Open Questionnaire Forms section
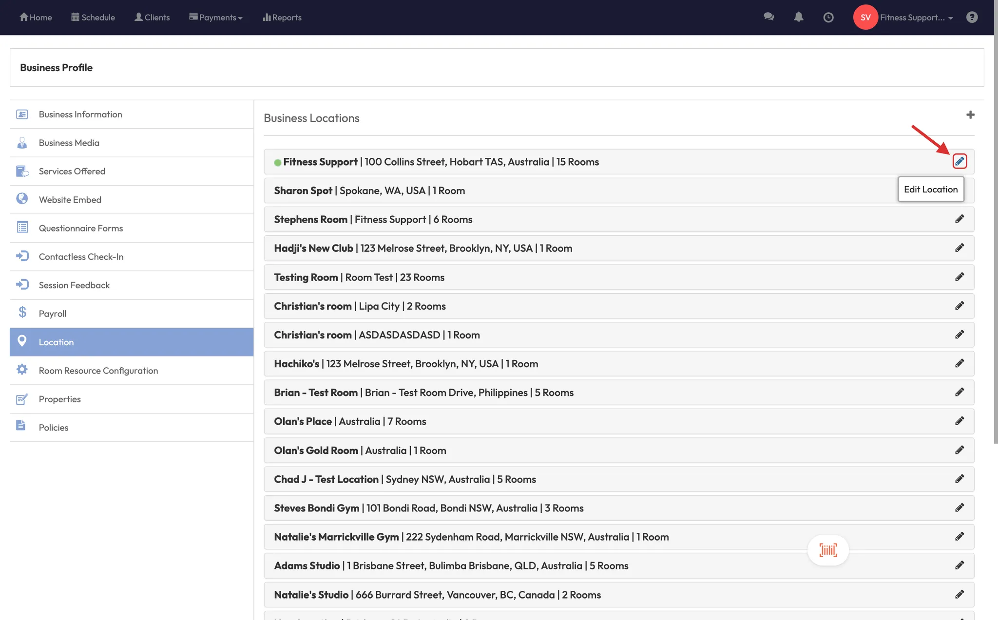 click(81, 228)
